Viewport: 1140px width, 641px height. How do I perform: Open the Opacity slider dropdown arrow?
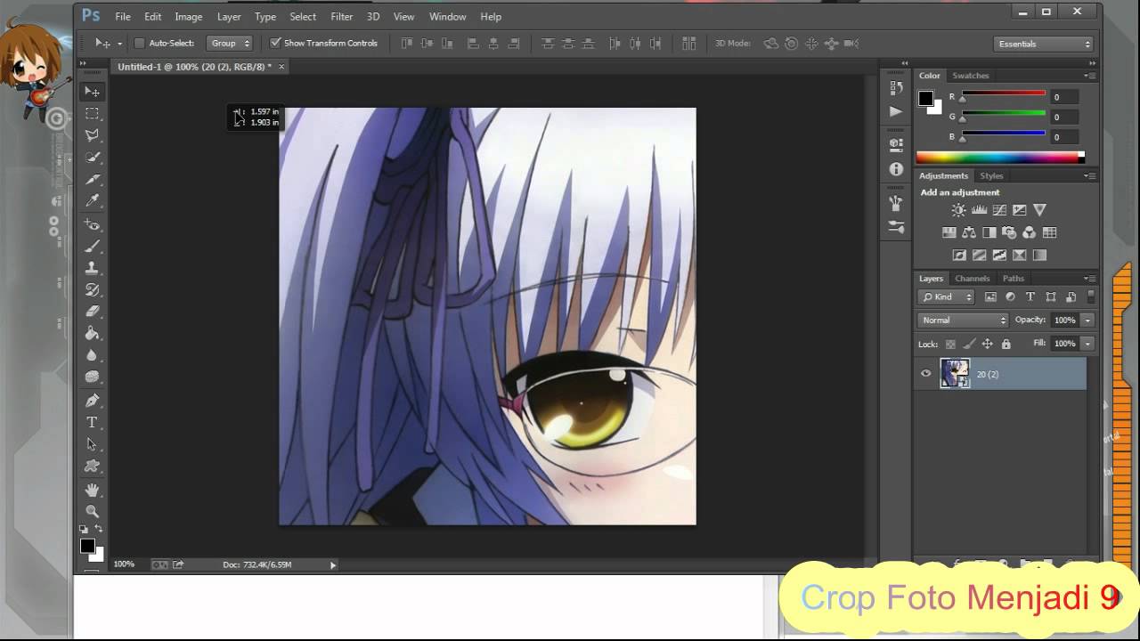[1087, 320]
